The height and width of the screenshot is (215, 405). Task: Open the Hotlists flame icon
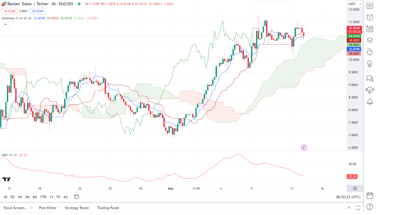coord(370,52)
